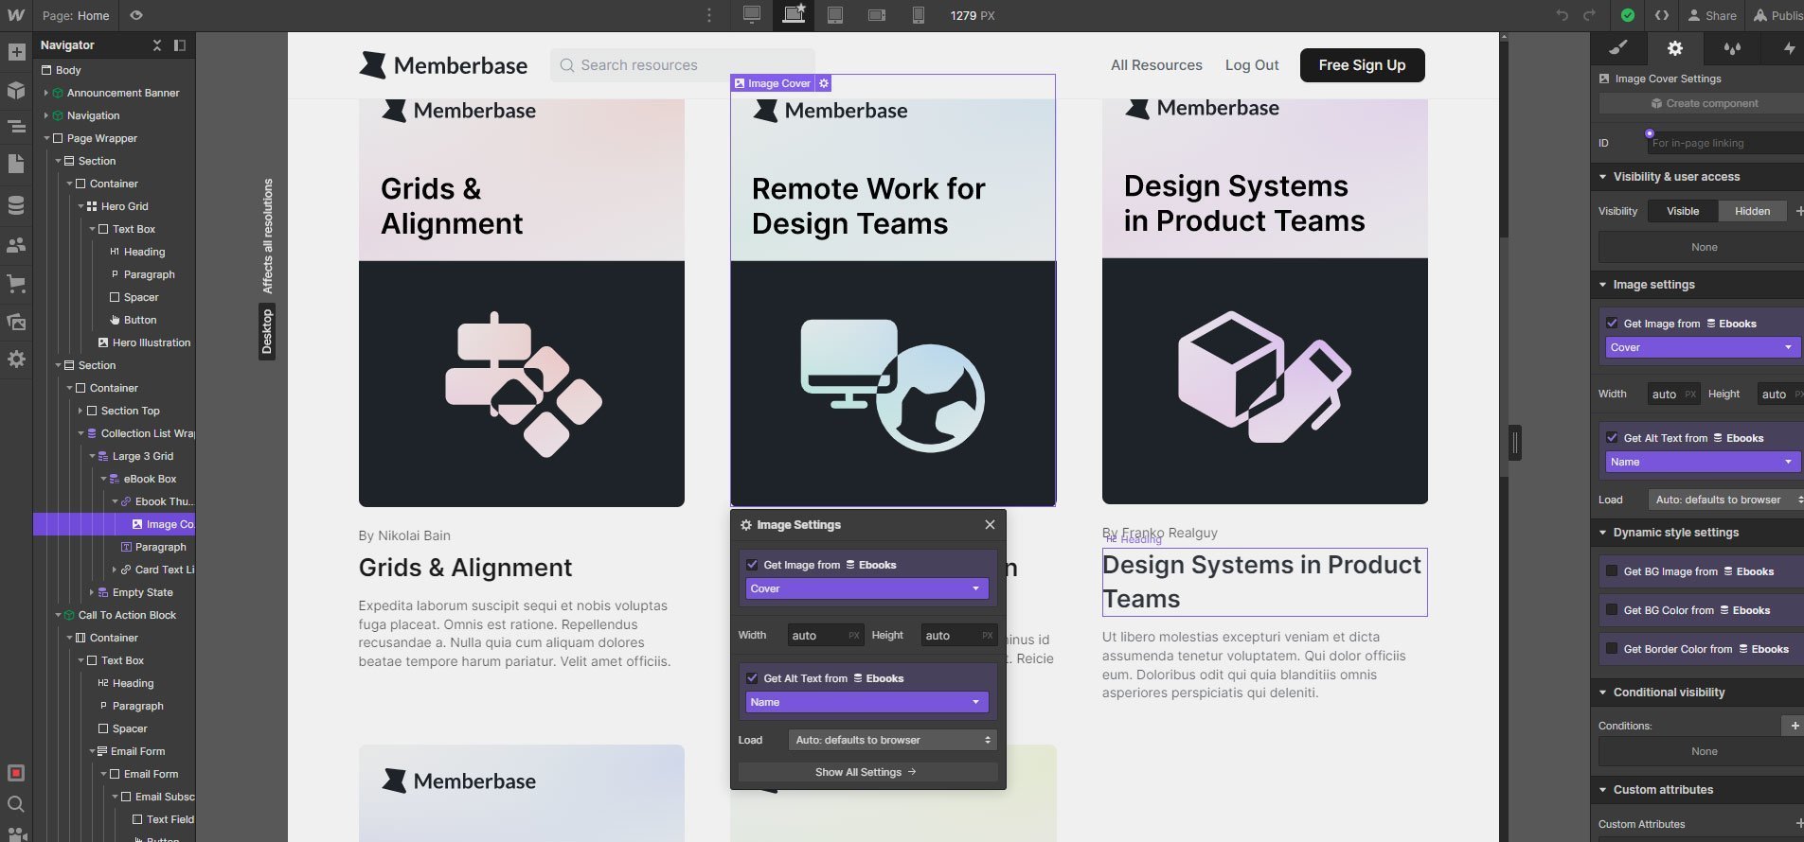Switch to the Element Settings gear tab
Image resolution: width=1804 pixels, height=842 pixels.
click(1675, 48)
